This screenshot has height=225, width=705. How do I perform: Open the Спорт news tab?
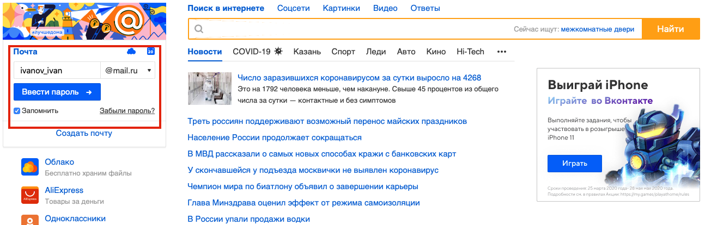(x=343, y=52)
